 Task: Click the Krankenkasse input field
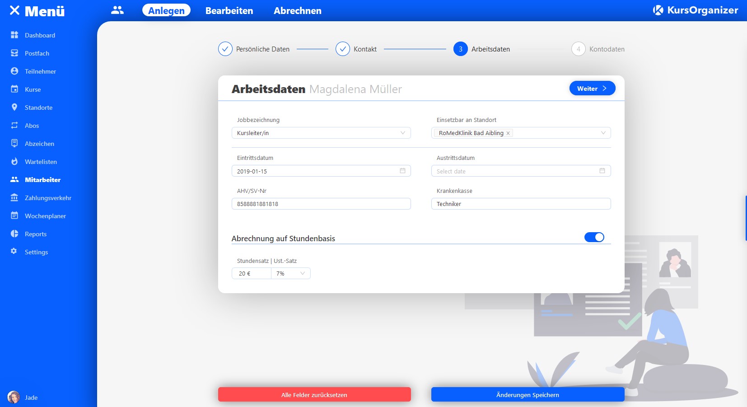pos(521,204)
